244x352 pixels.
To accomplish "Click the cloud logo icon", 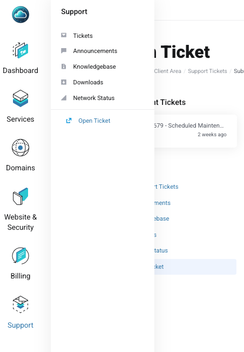I will [x=21, y=15].
